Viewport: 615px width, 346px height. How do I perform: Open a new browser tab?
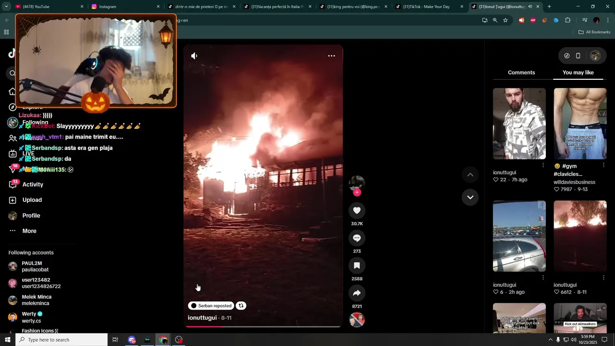[549, 7]
